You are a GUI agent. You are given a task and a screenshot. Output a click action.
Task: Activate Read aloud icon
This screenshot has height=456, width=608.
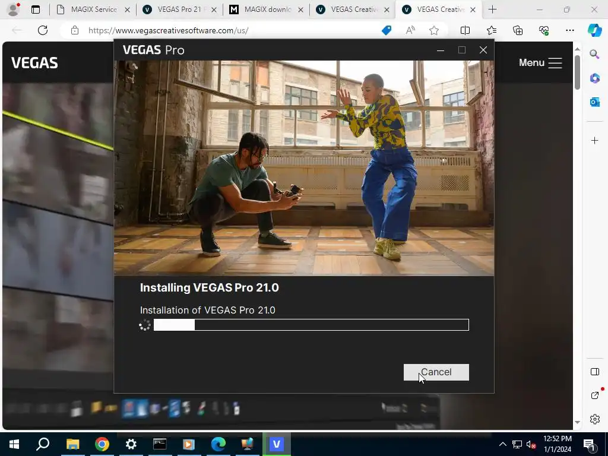tap(410, 30)
